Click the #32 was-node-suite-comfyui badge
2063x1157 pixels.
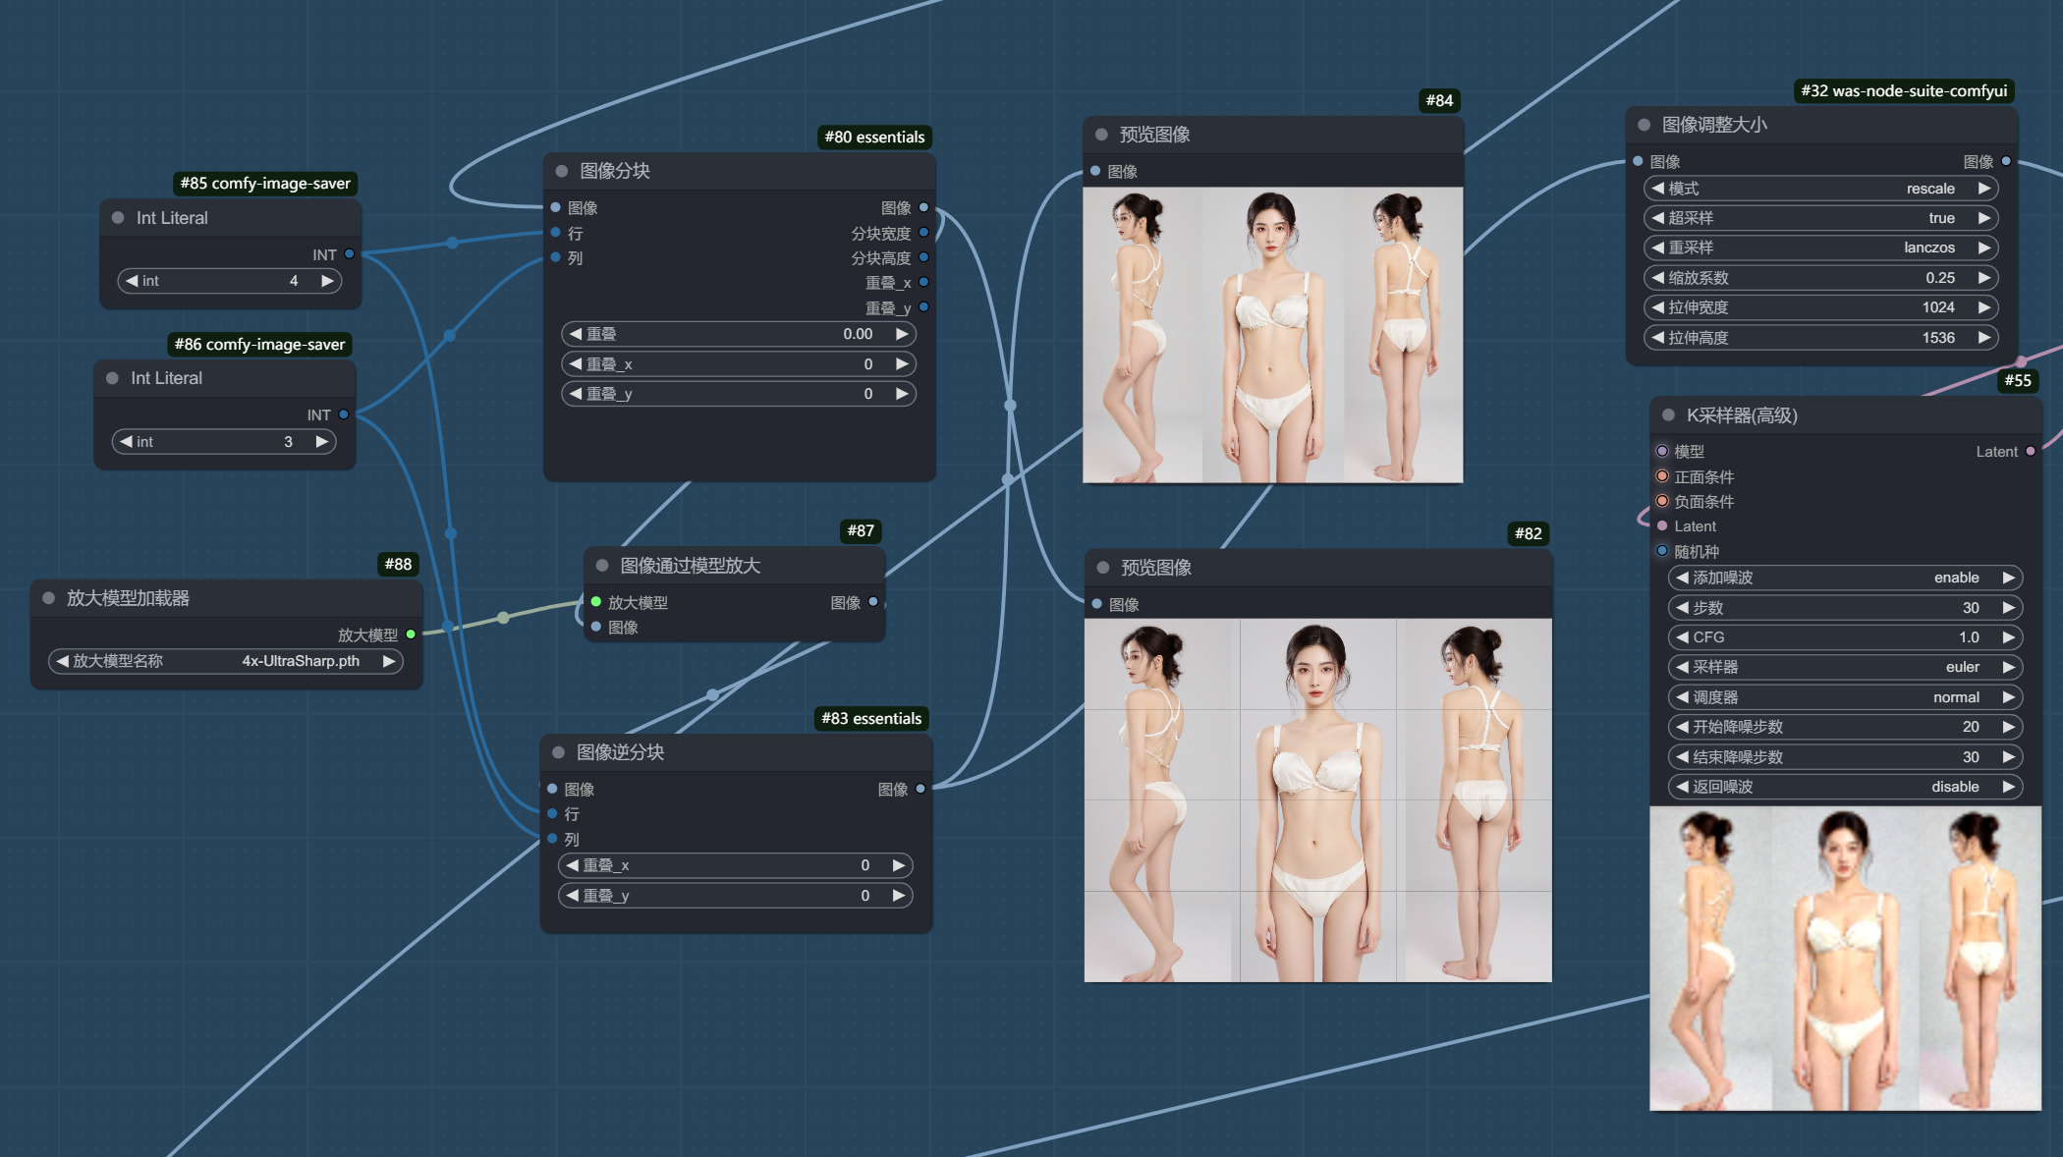pos(1904,91)
